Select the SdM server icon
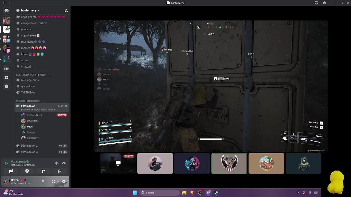351x197 pixels. [x=7, y=69]
